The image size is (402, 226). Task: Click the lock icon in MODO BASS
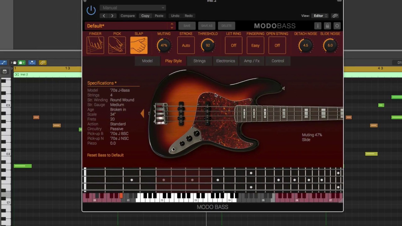click(x=327, y=26)
